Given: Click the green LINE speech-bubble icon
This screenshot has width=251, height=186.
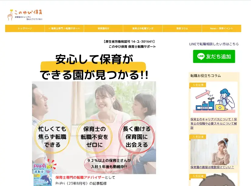Looking at the screenshot, I should tap(201, 57).
